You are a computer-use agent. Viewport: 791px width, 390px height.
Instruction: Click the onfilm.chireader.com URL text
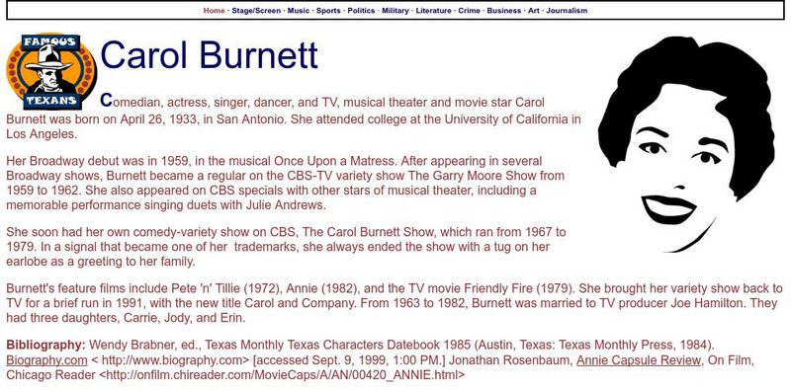(281, 375)
